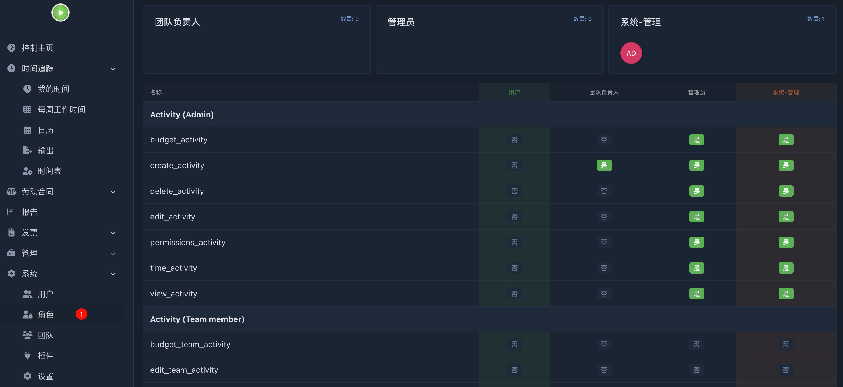Toggle create_activity permission for 团队负责人
Image resolution: width=843 pixels, height=387 pixels.
pyautogui.click(x=604, y=165)
